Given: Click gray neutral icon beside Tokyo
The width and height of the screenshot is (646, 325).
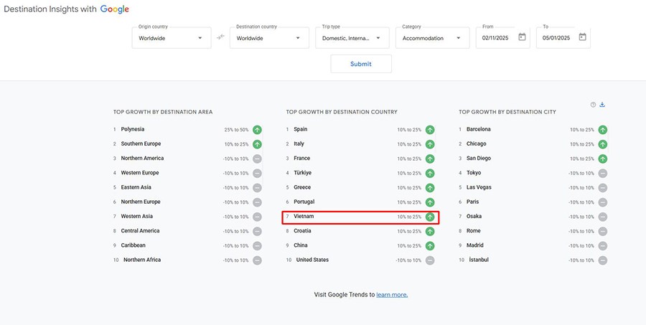Looking at the screenshot, I should point(603,173).
